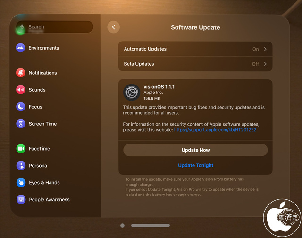Open the Automatic Updates row
The image size is (302, 238).
click(x=195, y=49)
